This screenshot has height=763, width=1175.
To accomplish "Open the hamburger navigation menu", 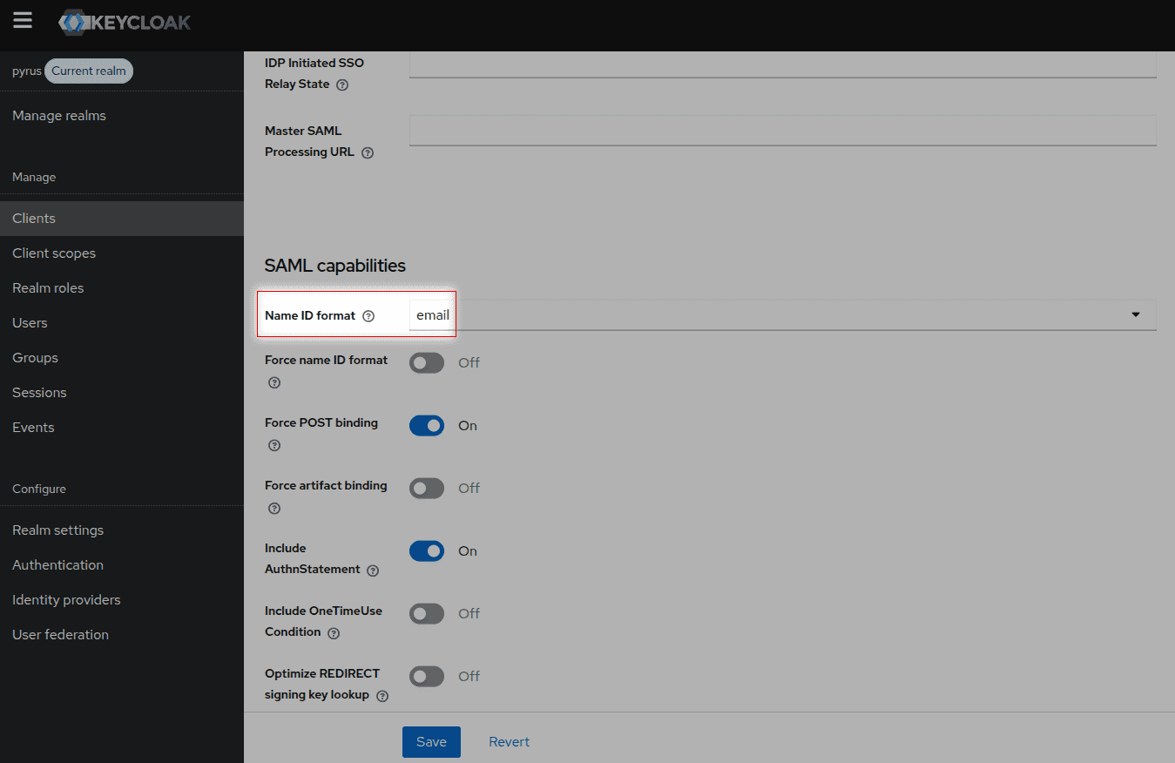I will tap(22, 22).
